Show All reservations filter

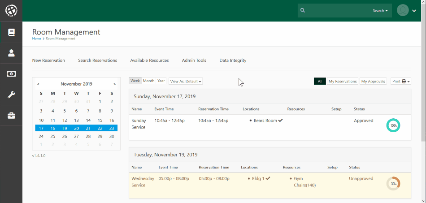[320, 81]
